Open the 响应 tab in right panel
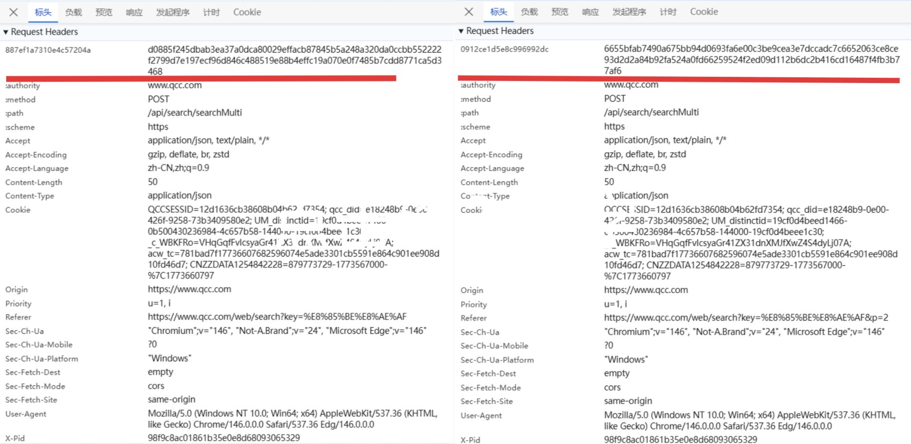This screenshot has height=444, width=911. tap(590, 12)
